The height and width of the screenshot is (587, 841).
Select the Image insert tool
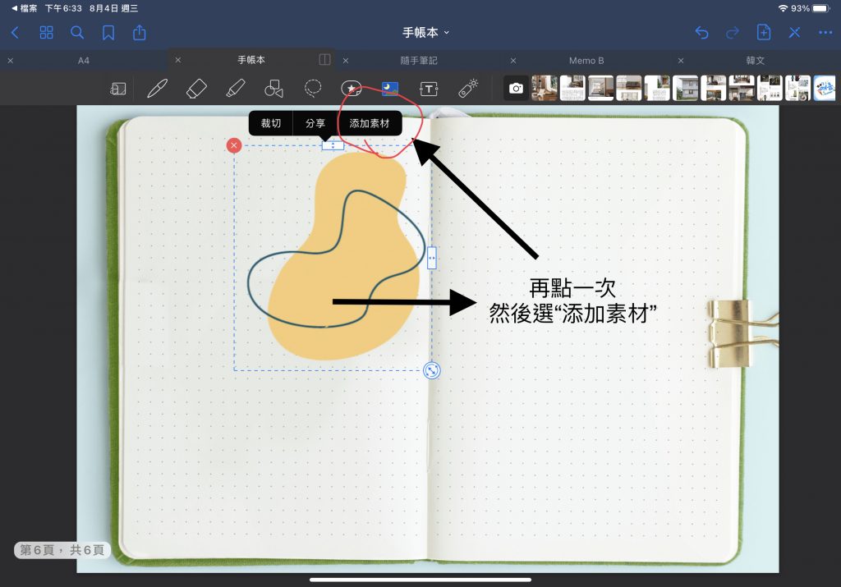coord(390,88)
